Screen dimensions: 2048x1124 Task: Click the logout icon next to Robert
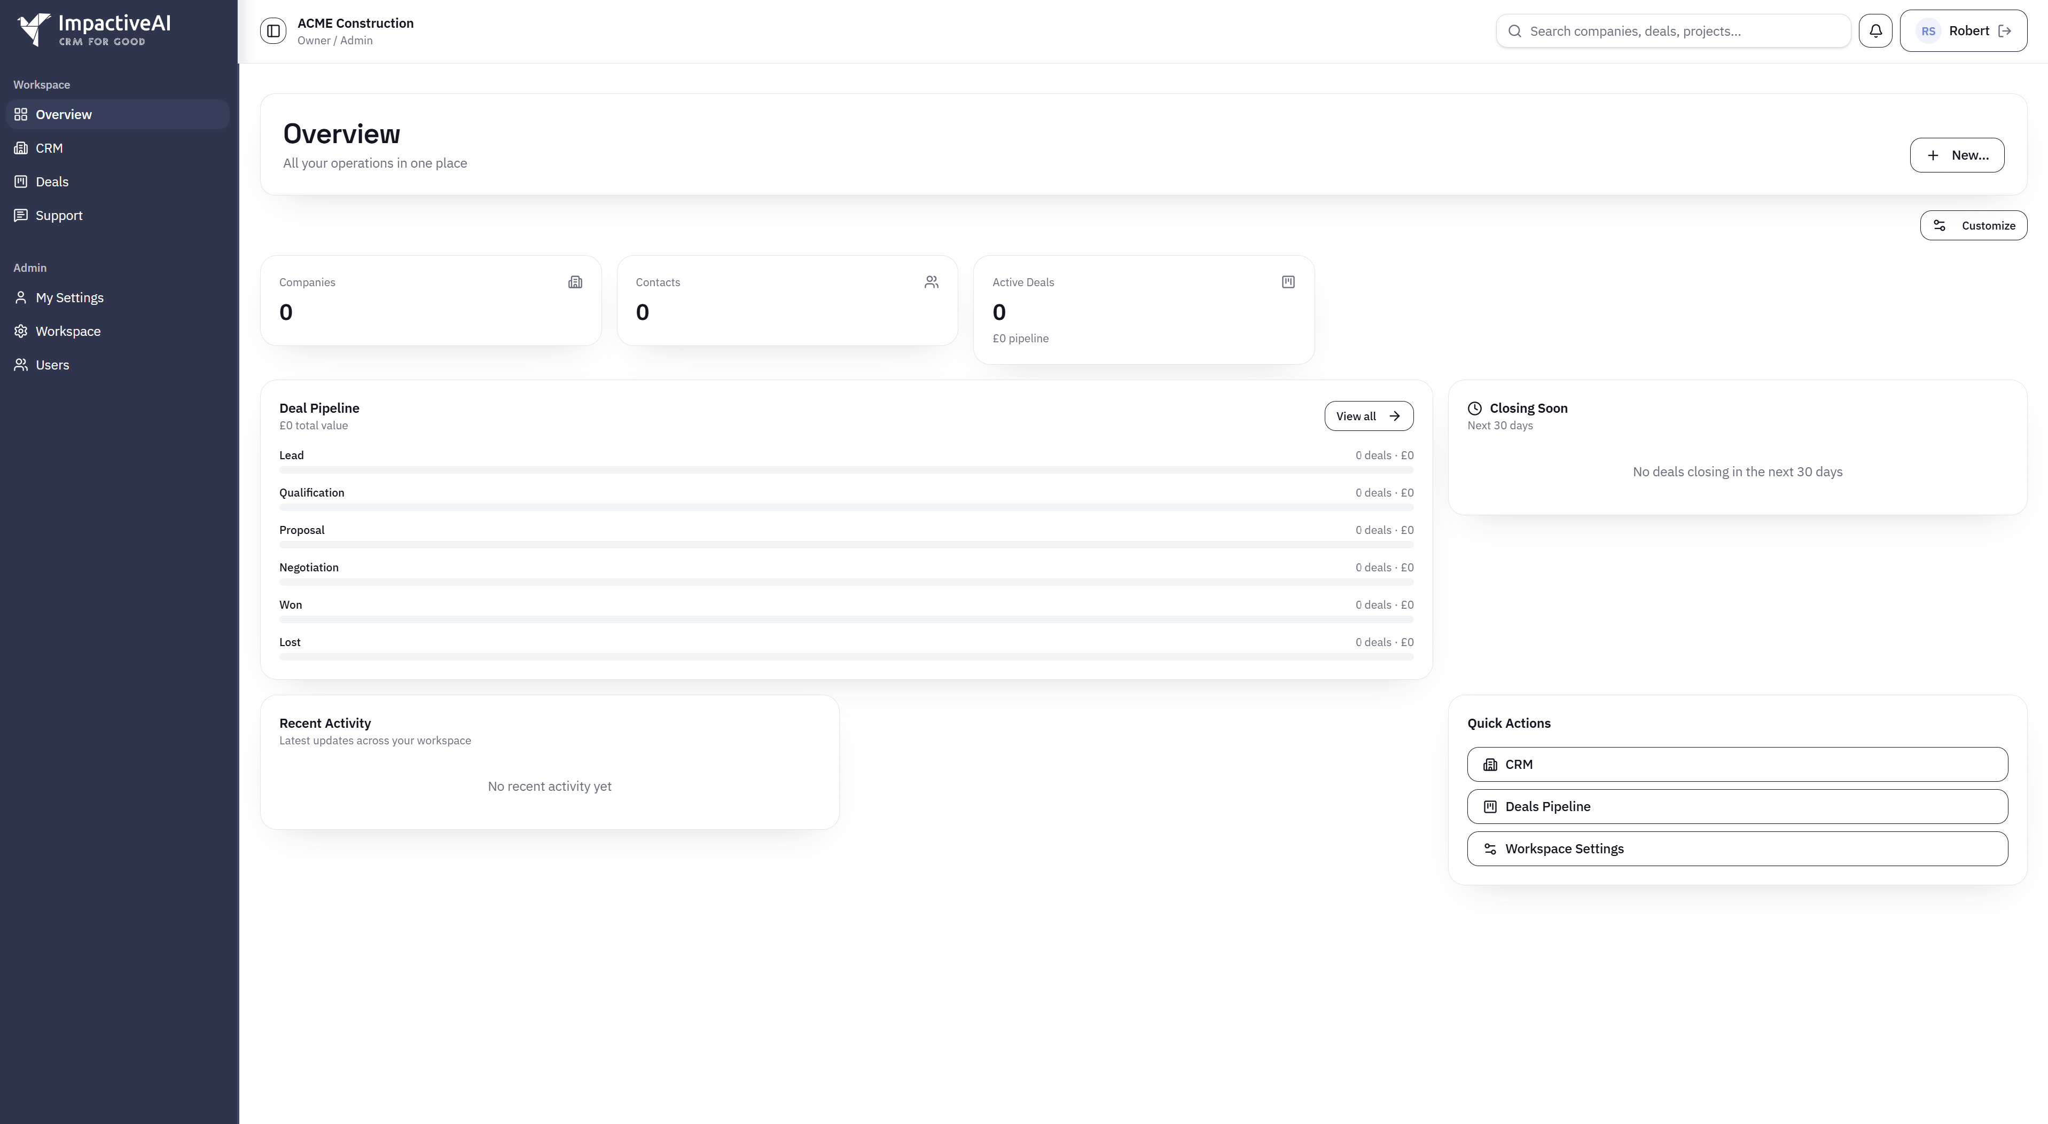point(2005,31)
